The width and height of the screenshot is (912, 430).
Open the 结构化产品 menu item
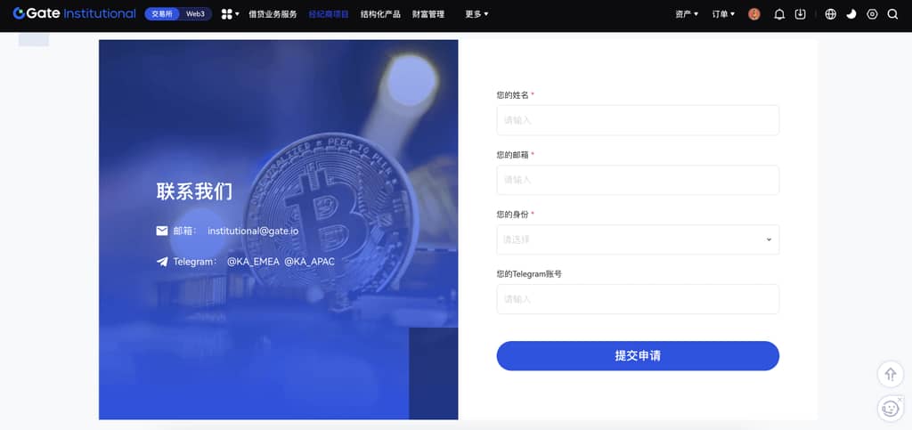tap(380, 14)
